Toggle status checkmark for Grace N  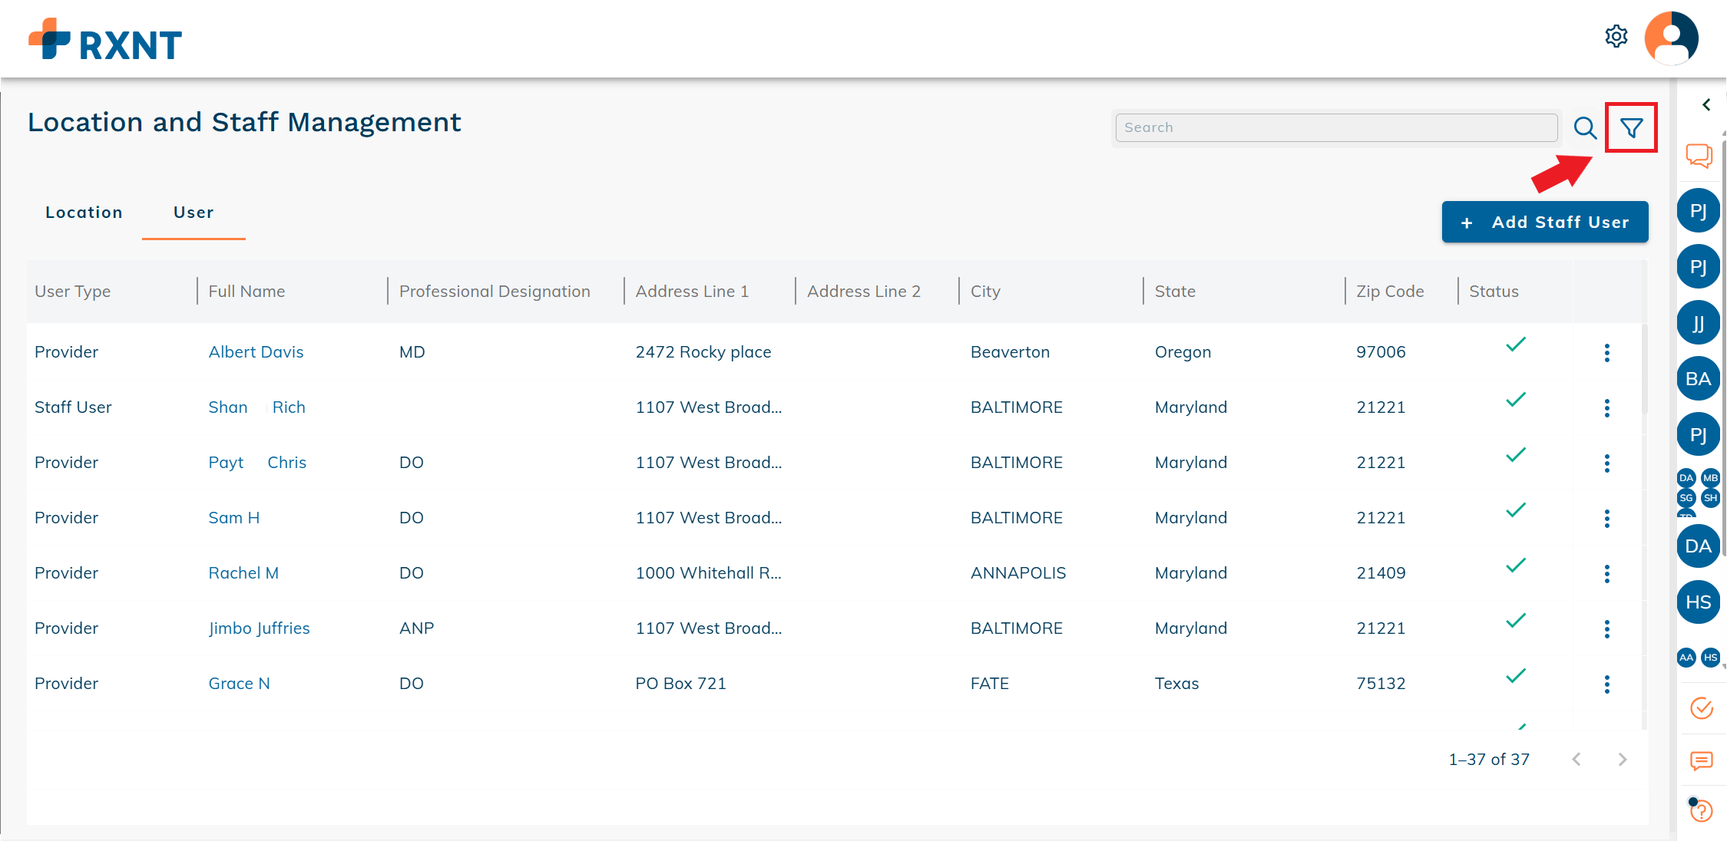1515,676
